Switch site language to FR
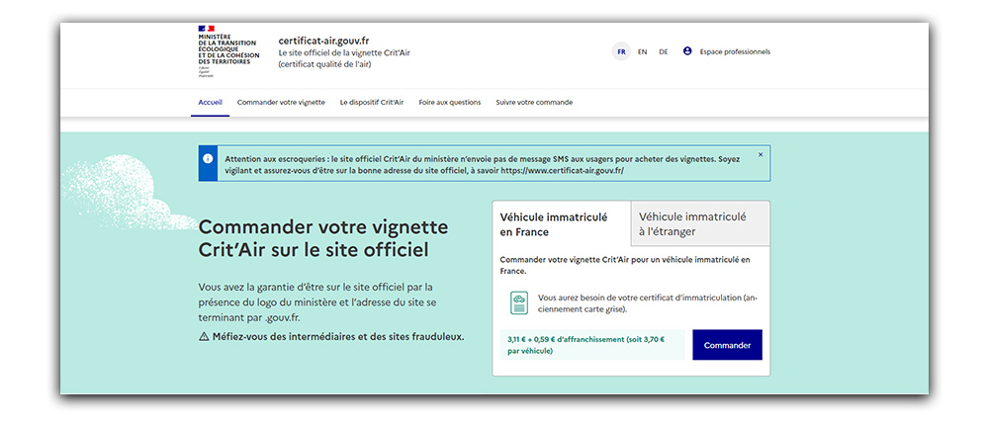Screen dimensions: 989x427 point(621,51)
